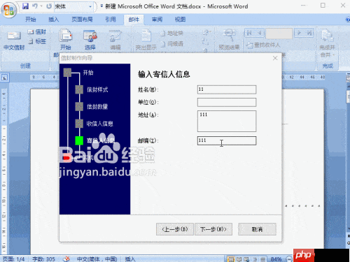
Task: Switch to Outline view button
Action: 255,259
